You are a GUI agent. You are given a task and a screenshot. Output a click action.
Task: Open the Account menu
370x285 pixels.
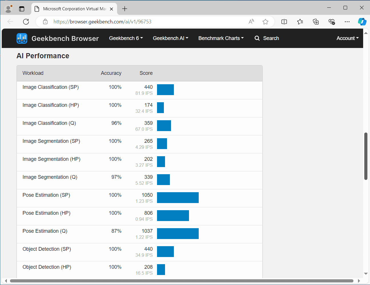347,38
